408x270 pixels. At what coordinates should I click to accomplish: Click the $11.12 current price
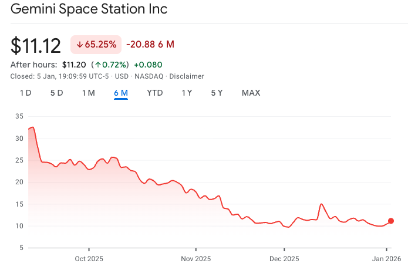(37, 45)
